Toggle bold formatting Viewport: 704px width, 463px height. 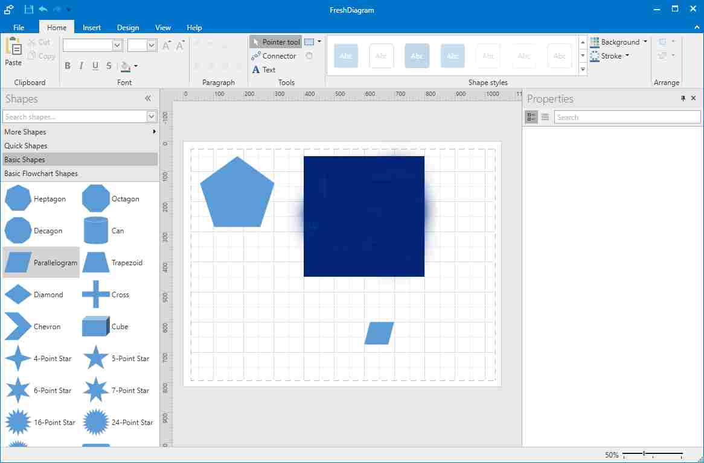[x=68, y=66]
